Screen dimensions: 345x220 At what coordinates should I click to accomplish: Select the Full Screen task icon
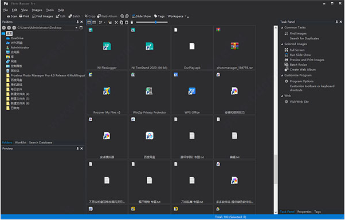tap(286, 50)
